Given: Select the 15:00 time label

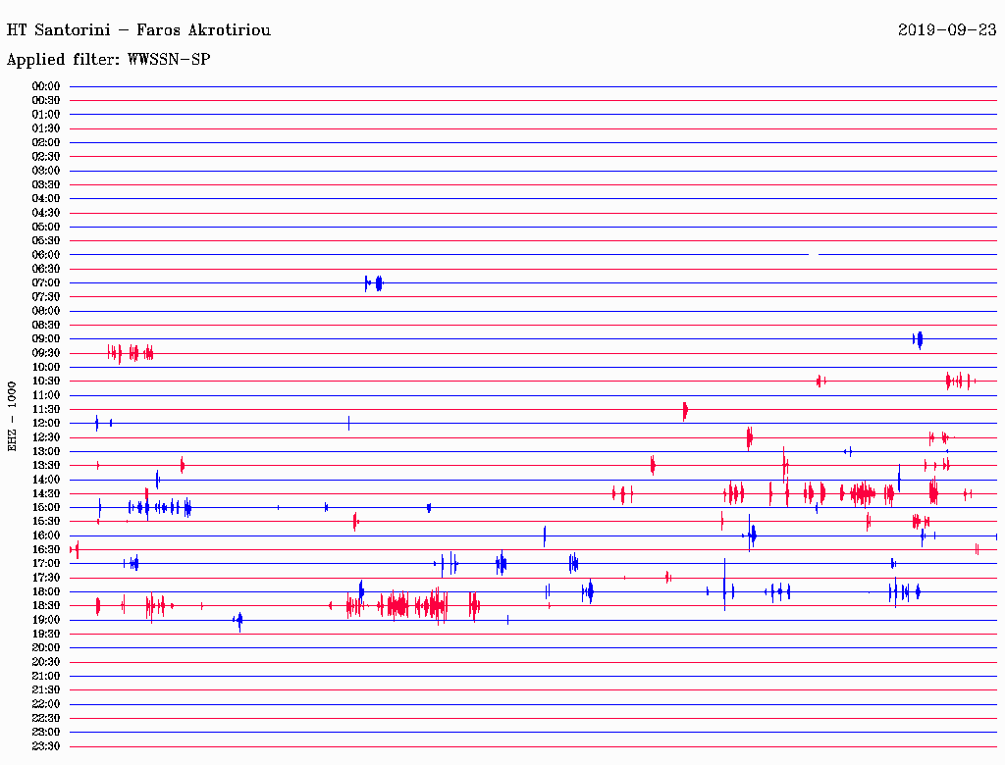Looking at the screenshot, I should [46, 507].
